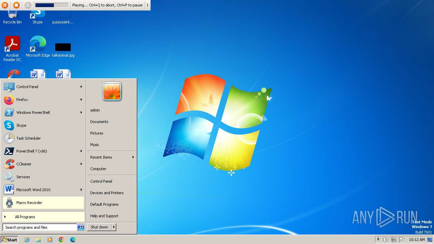Select Recycle Bin on desktop
The image size is (434, 244).
click(12, 17)
